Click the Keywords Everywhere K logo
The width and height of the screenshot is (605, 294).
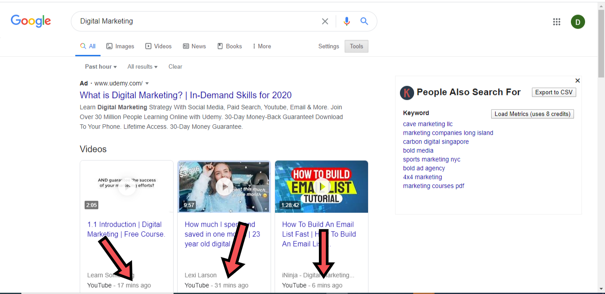tap(407, 93)
